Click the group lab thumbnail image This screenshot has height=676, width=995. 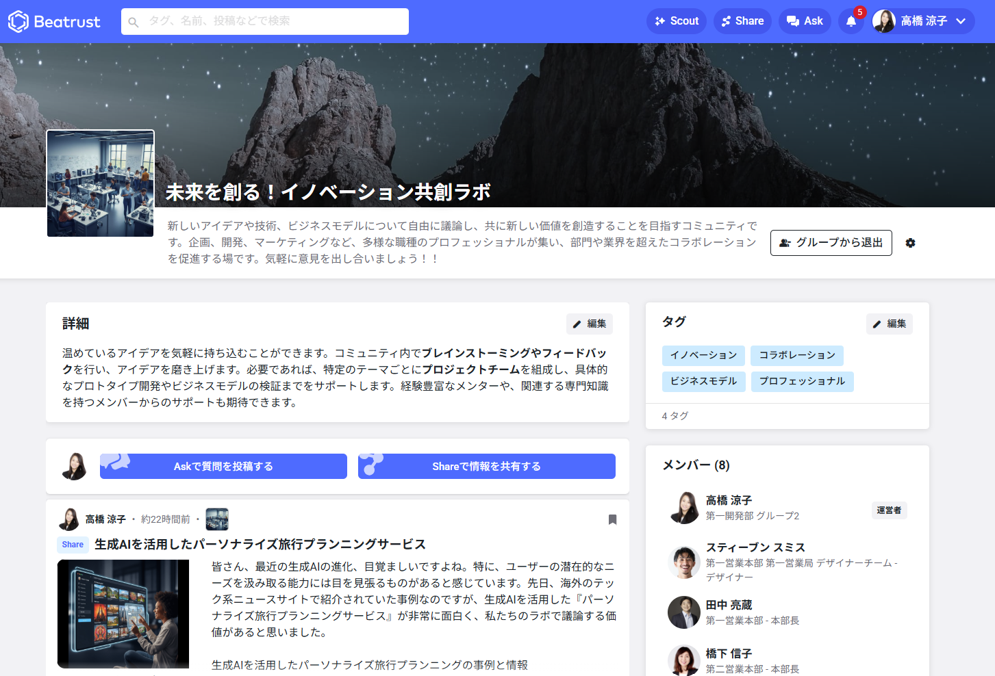click(x=101, y=183)
